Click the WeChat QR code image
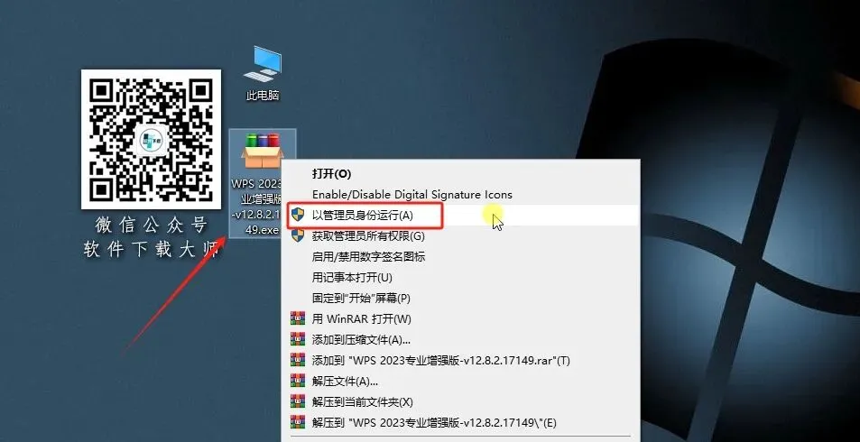 151,139
